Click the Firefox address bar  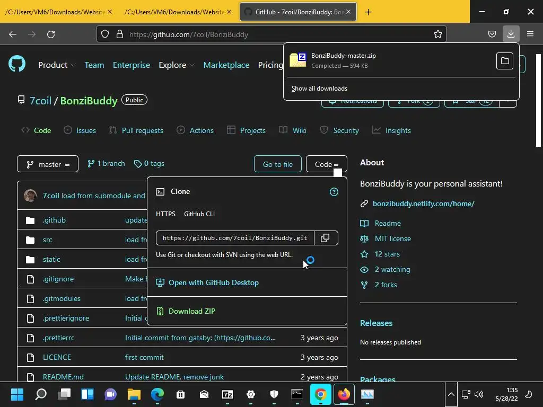270,34
